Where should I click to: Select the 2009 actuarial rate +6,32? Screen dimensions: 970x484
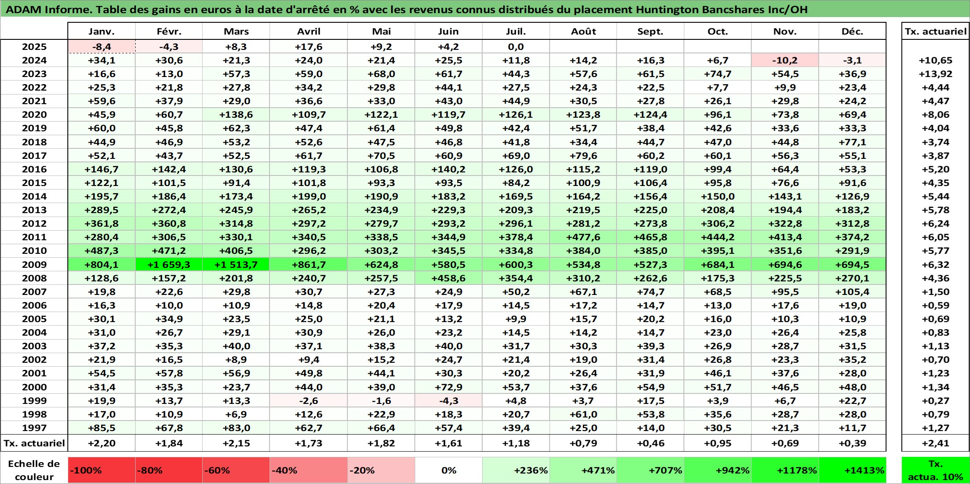coord(935,265)
